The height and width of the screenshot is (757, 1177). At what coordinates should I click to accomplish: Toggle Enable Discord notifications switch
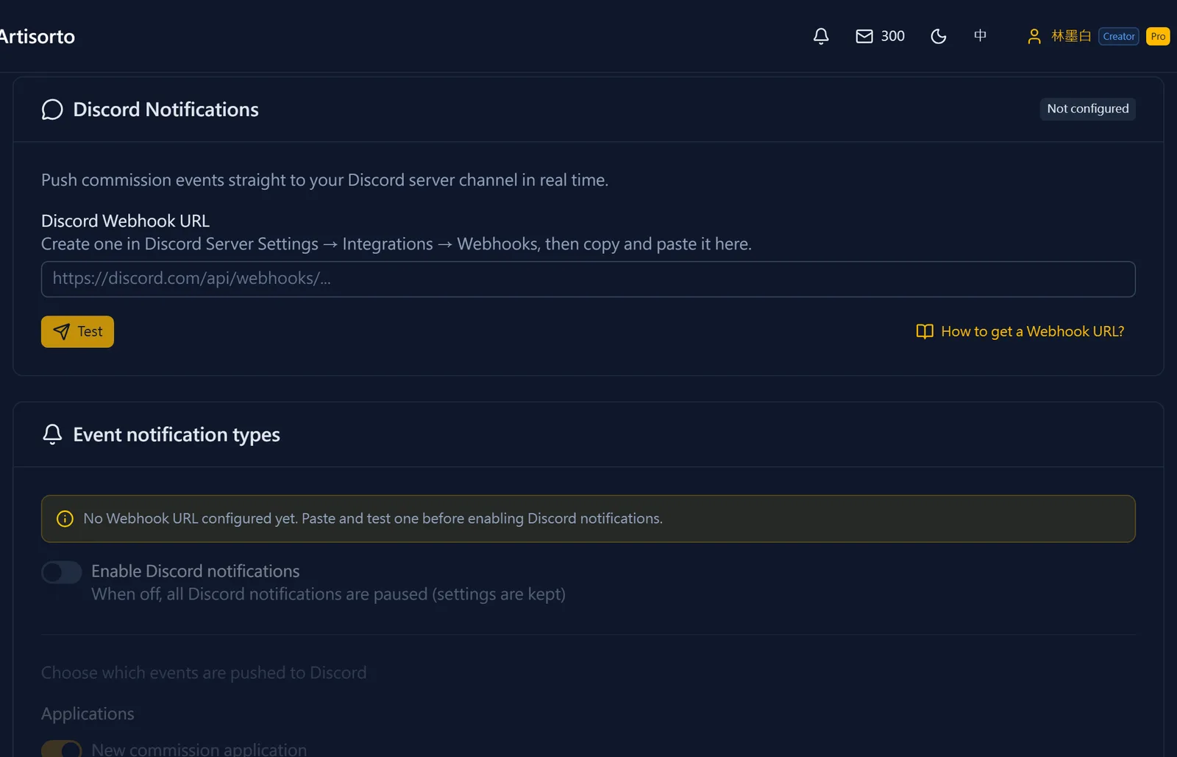(x=61, y=572)
